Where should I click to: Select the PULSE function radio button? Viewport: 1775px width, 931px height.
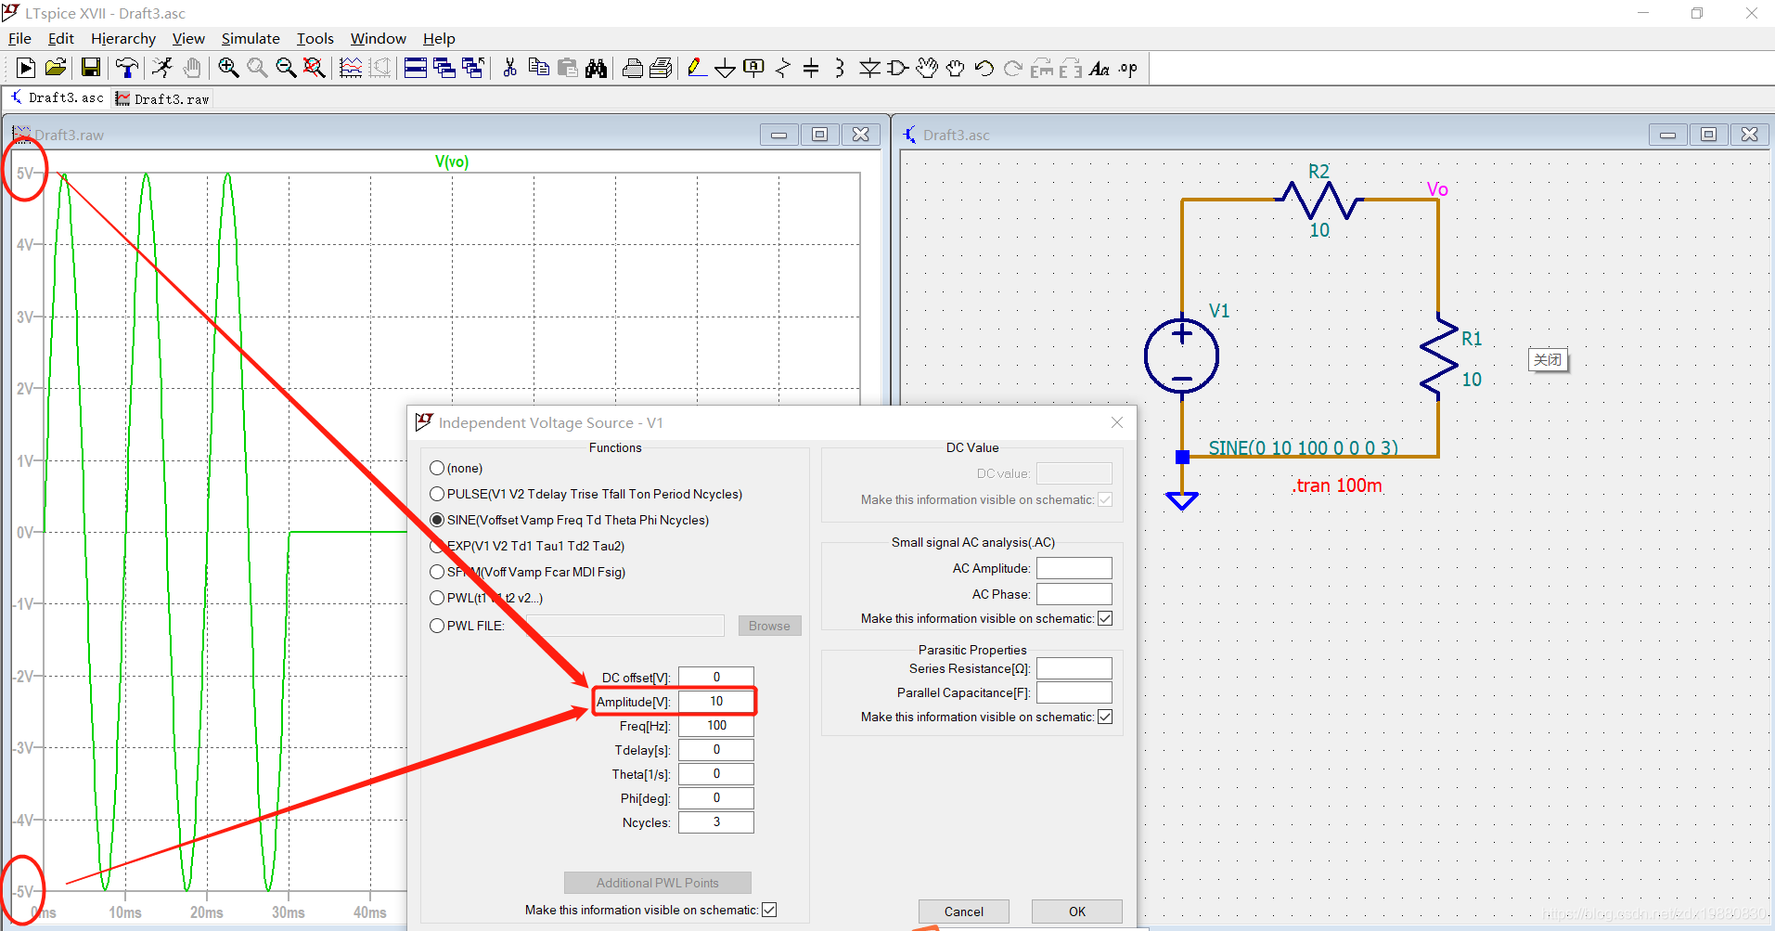(x=437, y=494)
